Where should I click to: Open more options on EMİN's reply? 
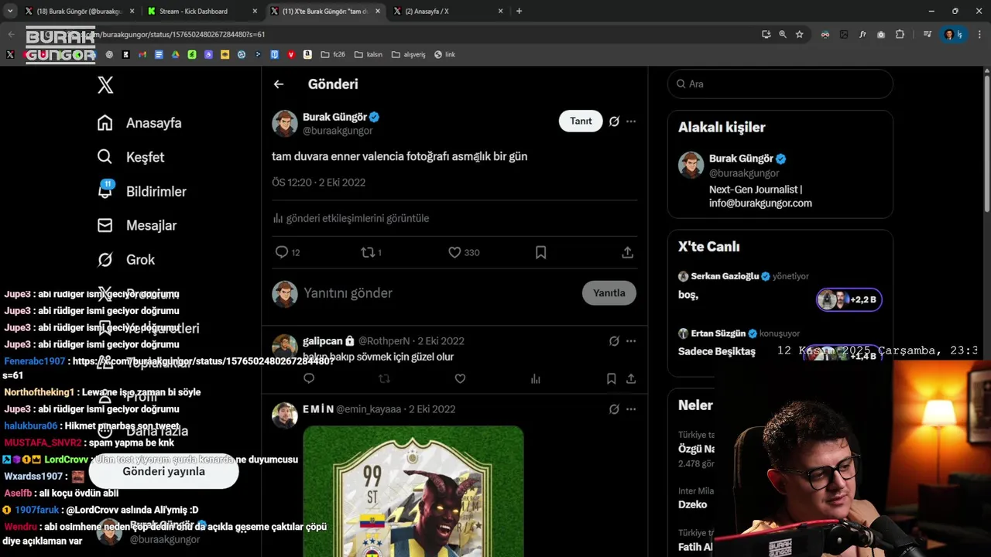coord(631,409)
